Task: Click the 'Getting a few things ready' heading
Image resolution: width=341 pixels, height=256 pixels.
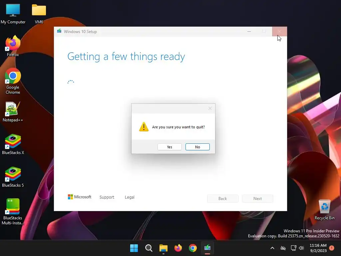Action: tap(126, 57)
